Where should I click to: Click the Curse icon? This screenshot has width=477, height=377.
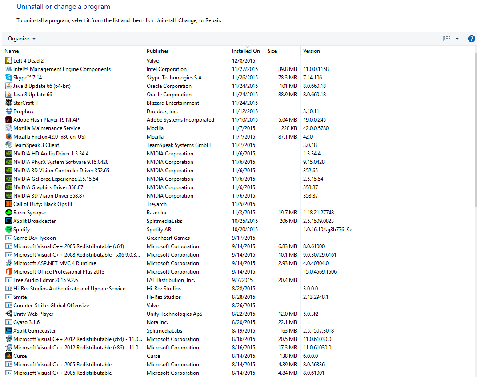coord(9,356)
